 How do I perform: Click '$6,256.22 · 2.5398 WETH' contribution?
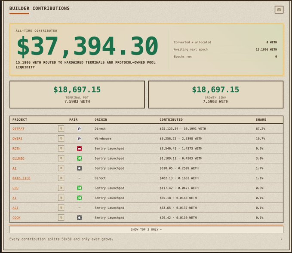tap(181, 138)
